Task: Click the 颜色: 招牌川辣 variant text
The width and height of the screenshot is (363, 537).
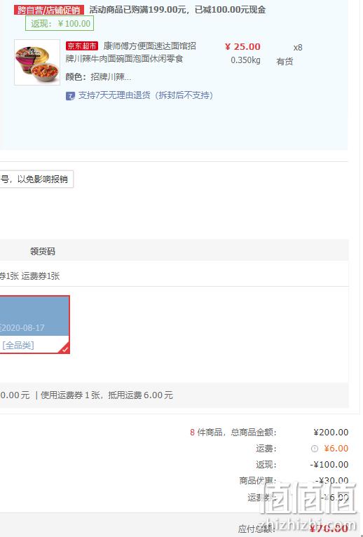Action: tap(98, 76)
